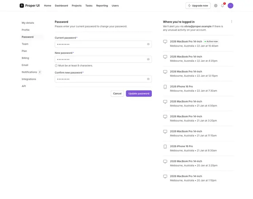Screen dimensions: 253x199
Task: Click the desktop icon for 21 Jan at 3:20pm session
Action: (x=165, y=117)
